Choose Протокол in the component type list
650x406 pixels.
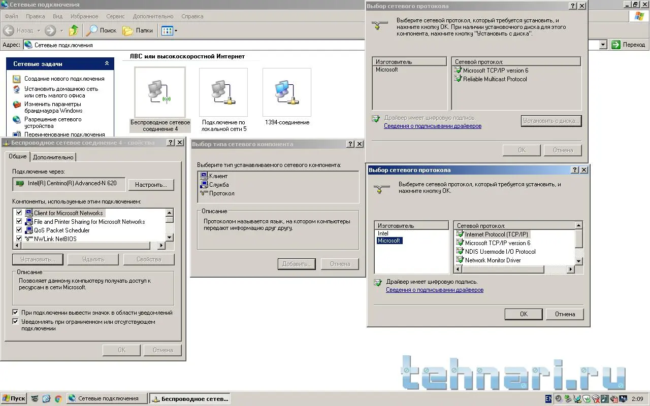[217, 193]
